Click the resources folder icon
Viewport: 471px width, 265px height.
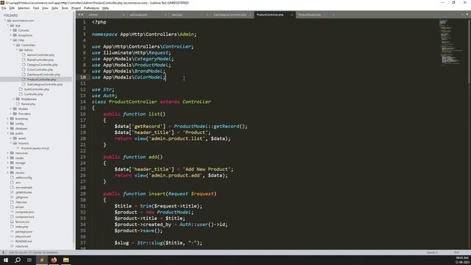12,153
